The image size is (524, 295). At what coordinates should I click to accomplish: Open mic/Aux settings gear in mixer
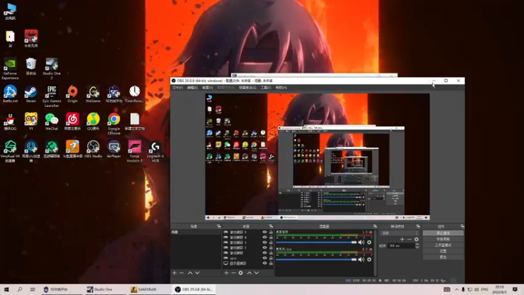369,260
